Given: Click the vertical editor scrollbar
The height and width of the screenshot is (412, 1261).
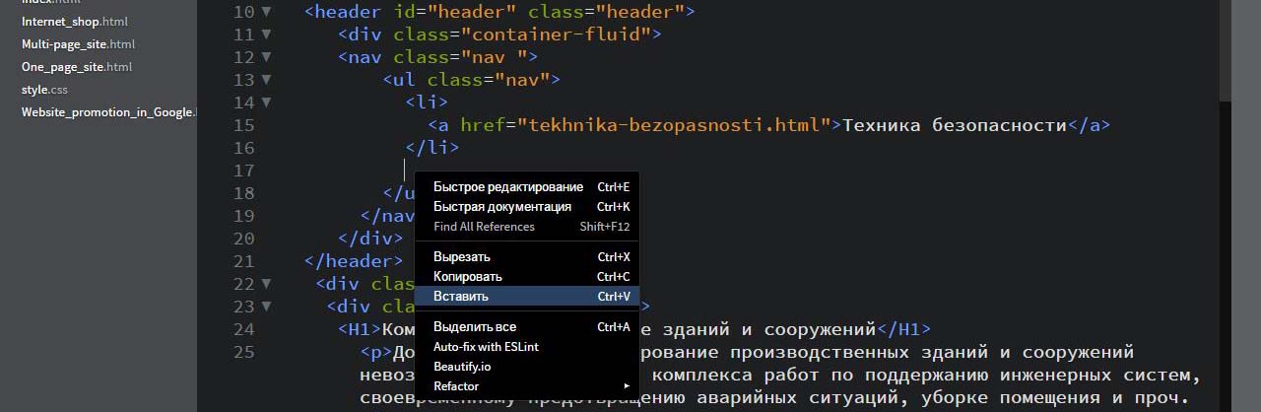Looking at the screenshot, I should pyautogui.click(x=1225, y=49).
